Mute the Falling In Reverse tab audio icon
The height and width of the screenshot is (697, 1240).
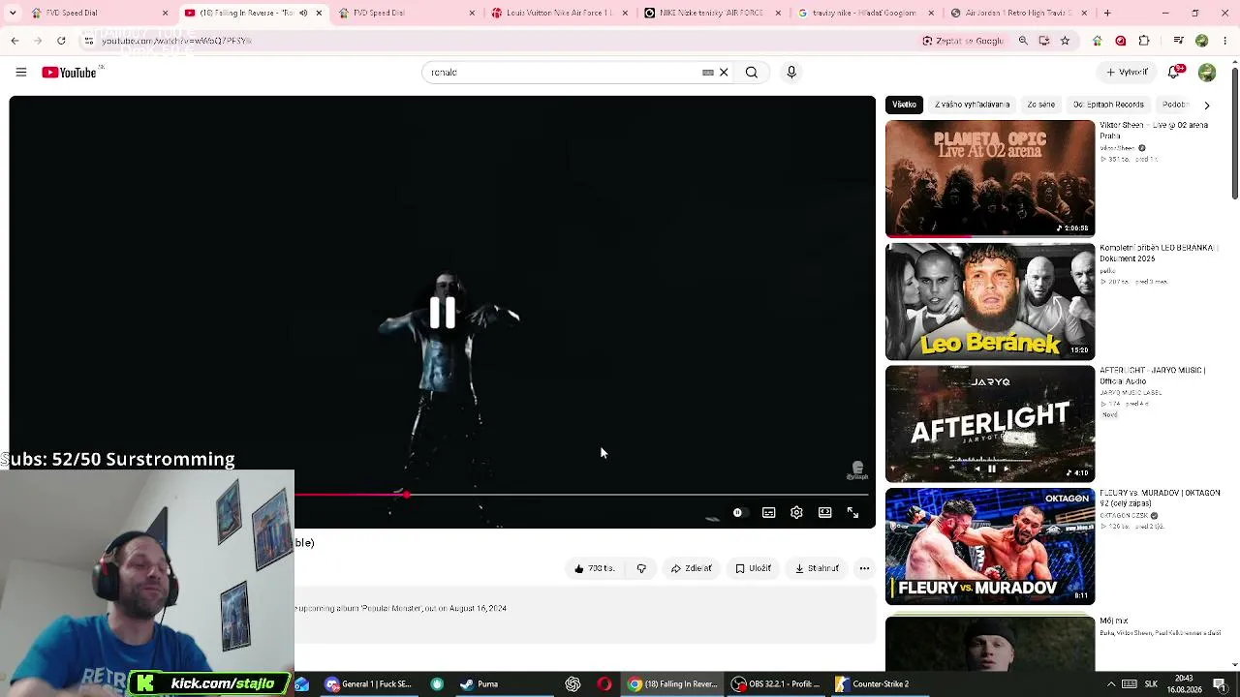[x=303, y=13]
